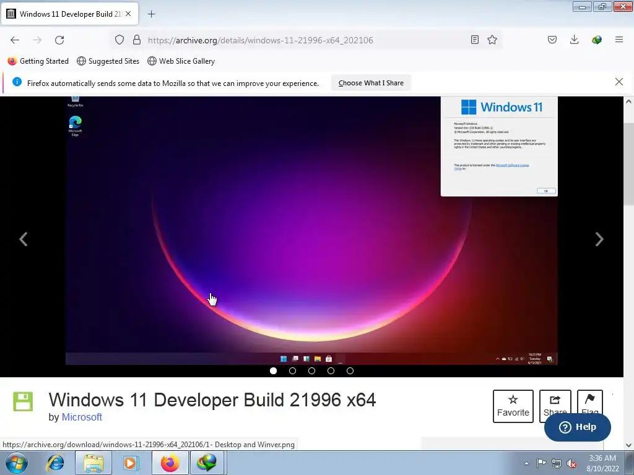Show previous carousel image
This screenshot has height=475, width=634.
click(24, 239)
